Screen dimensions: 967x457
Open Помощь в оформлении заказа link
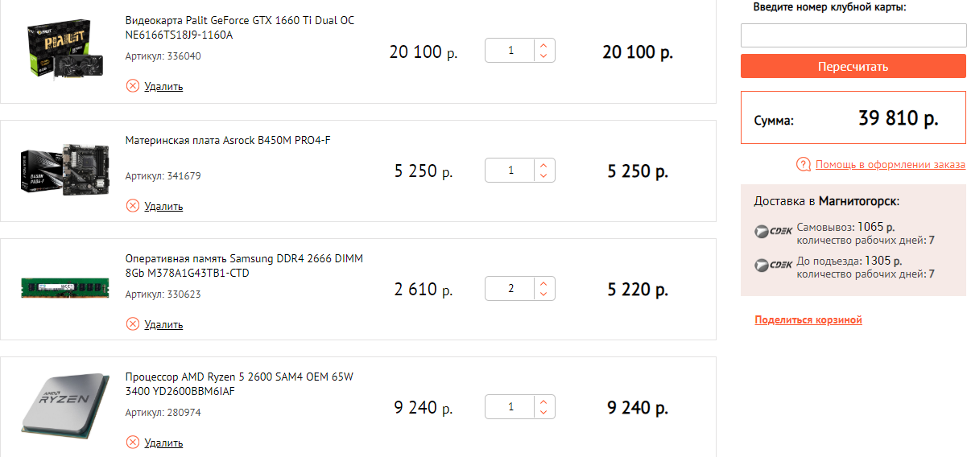pyautogui.click(x=890, y=164)
